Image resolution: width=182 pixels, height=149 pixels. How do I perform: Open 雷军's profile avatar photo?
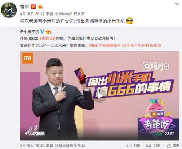click(9, 10)
